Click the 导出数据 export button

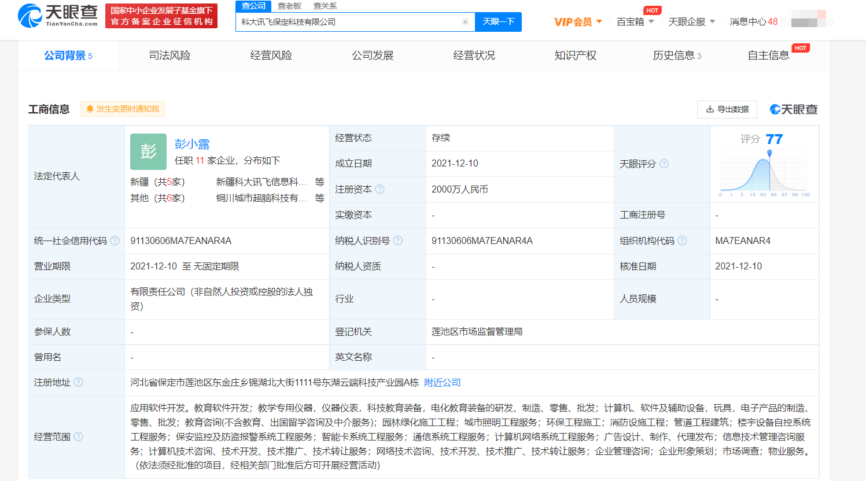[x=727, y=109]
